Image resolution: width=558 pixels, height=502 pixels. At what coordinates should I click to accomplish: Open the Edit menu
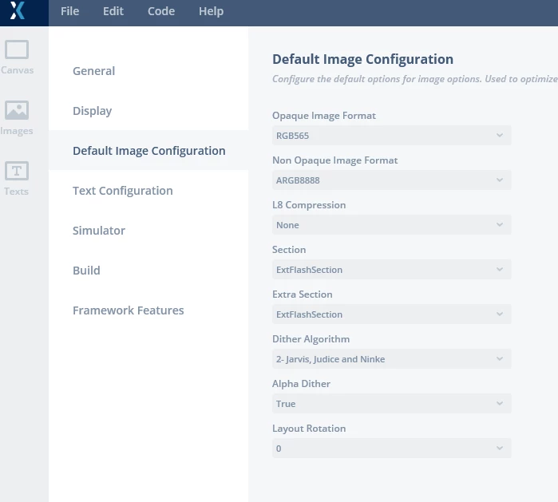pyautogui.click(x=113, y=11)
